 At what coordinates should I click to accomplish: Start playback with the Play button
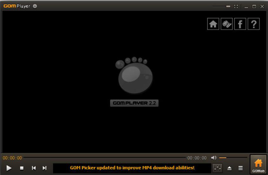(9, 168)
